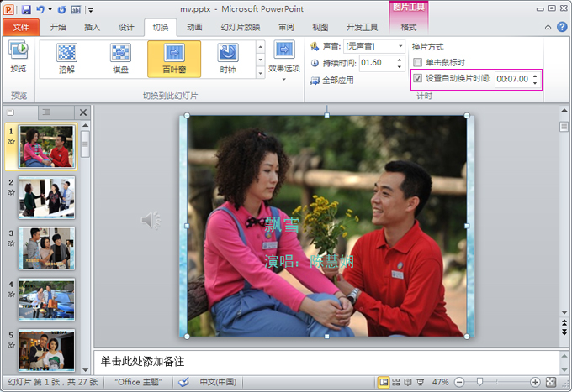Select slide 2 thumbnail
This screenshot has width=572, height=392.
[x=46, y=197]
